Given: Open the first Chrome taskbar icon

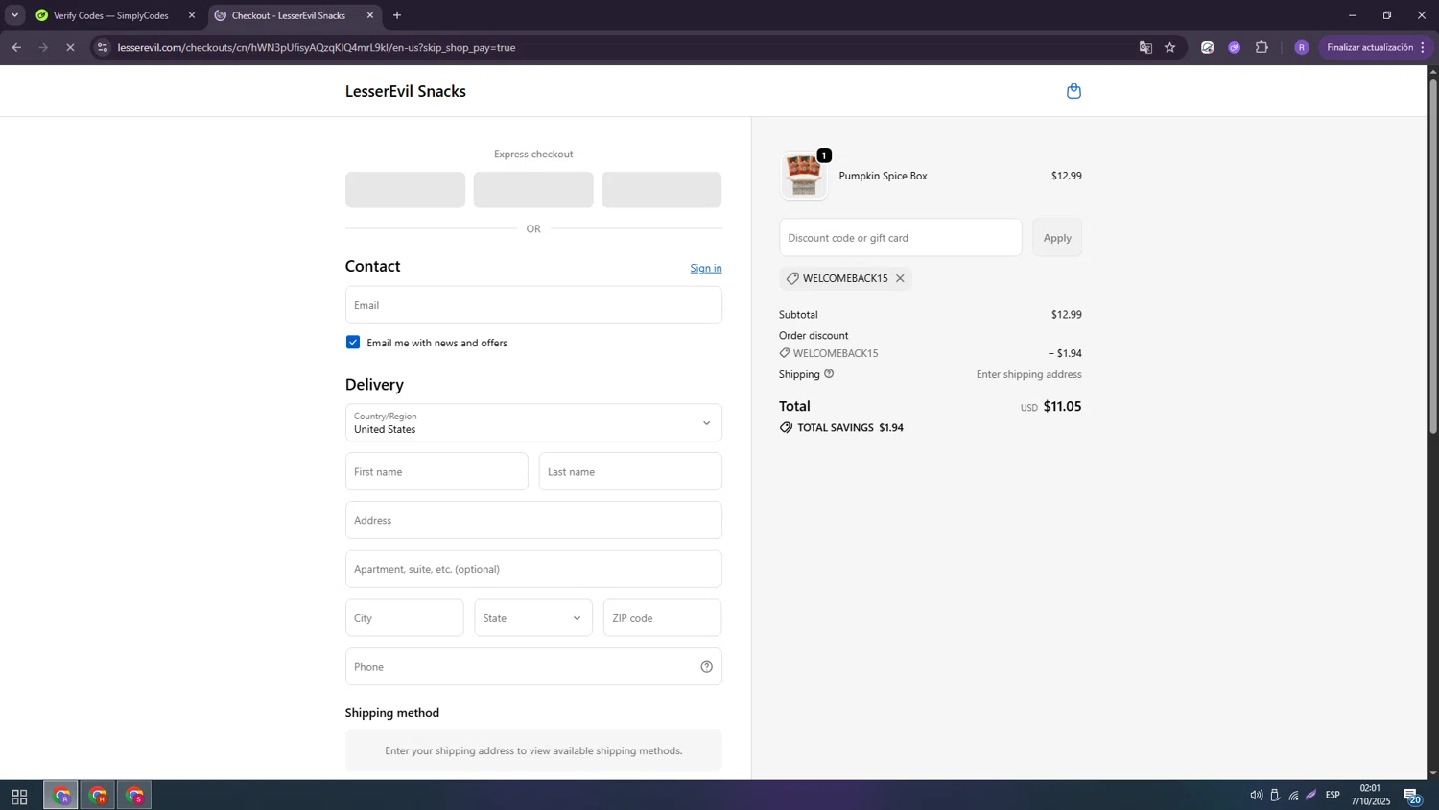Looking at the screenshot, I should point(61,796).
